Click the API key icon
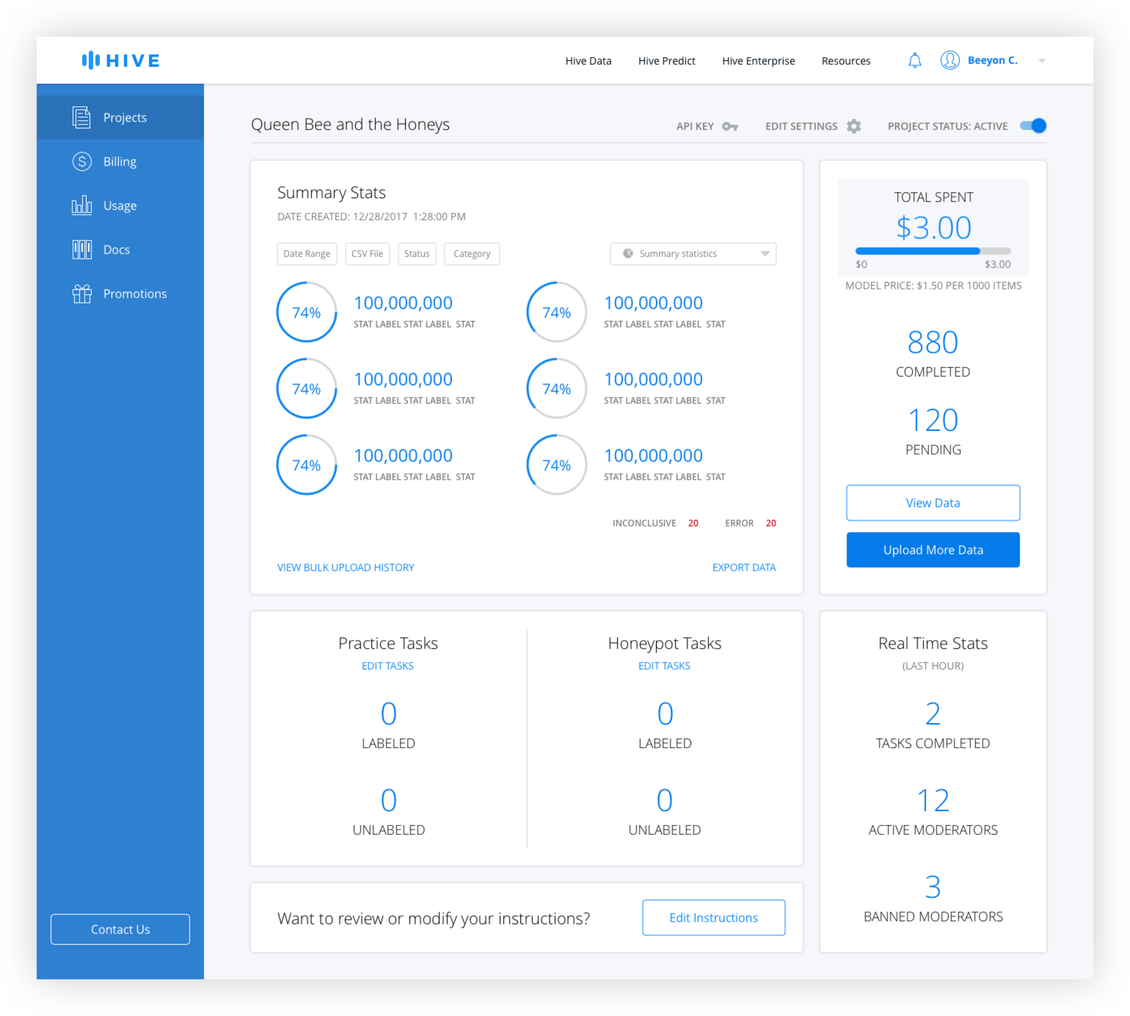Viewport: 1130px width, 1016px height. click(730, 126)
